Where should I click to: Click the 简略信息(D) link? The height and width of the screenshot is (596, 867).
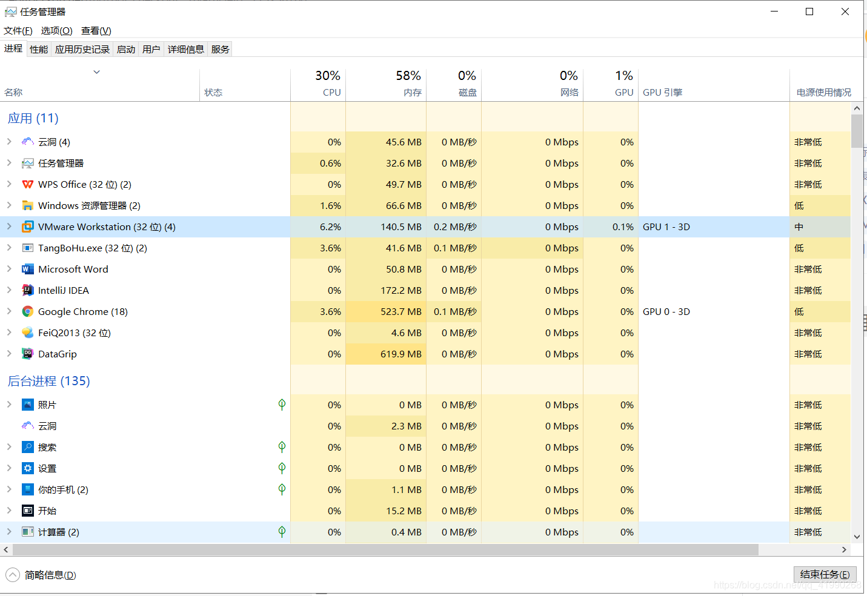pos(50,575)
